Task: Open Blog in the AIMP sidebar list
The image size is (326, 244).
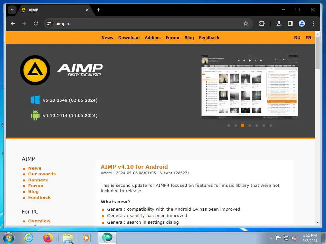Action: [x=33, y=192]
